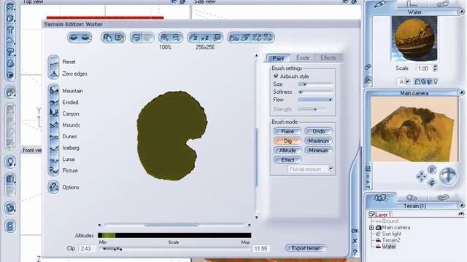Screen dimensions: 467x262
Task: Select the Maximum brush mode
Action: tap(318, 140)
